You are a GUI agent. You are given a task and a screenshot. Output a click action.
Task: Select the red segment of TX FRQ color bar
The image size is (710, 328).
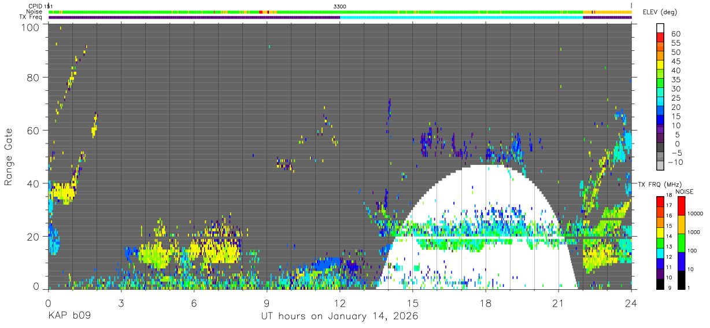point(660,200)
